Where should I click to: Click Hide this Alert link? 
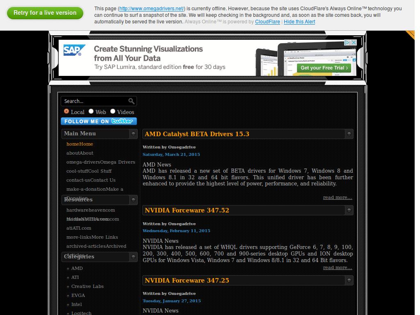(x=299, y=22)
